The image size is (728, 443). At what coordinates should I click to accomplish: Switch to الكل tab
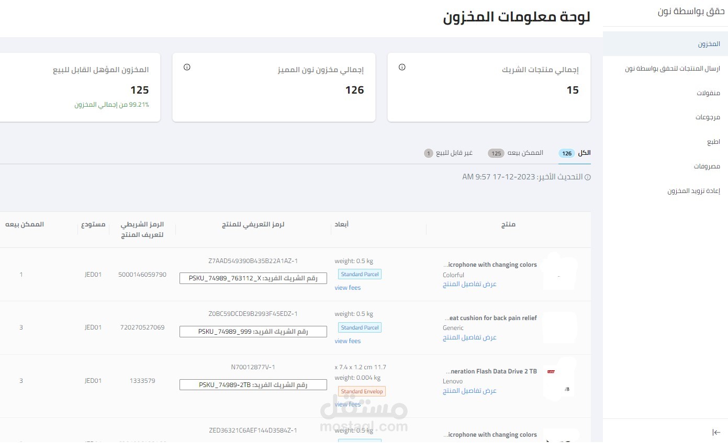[x=575, y=153]
